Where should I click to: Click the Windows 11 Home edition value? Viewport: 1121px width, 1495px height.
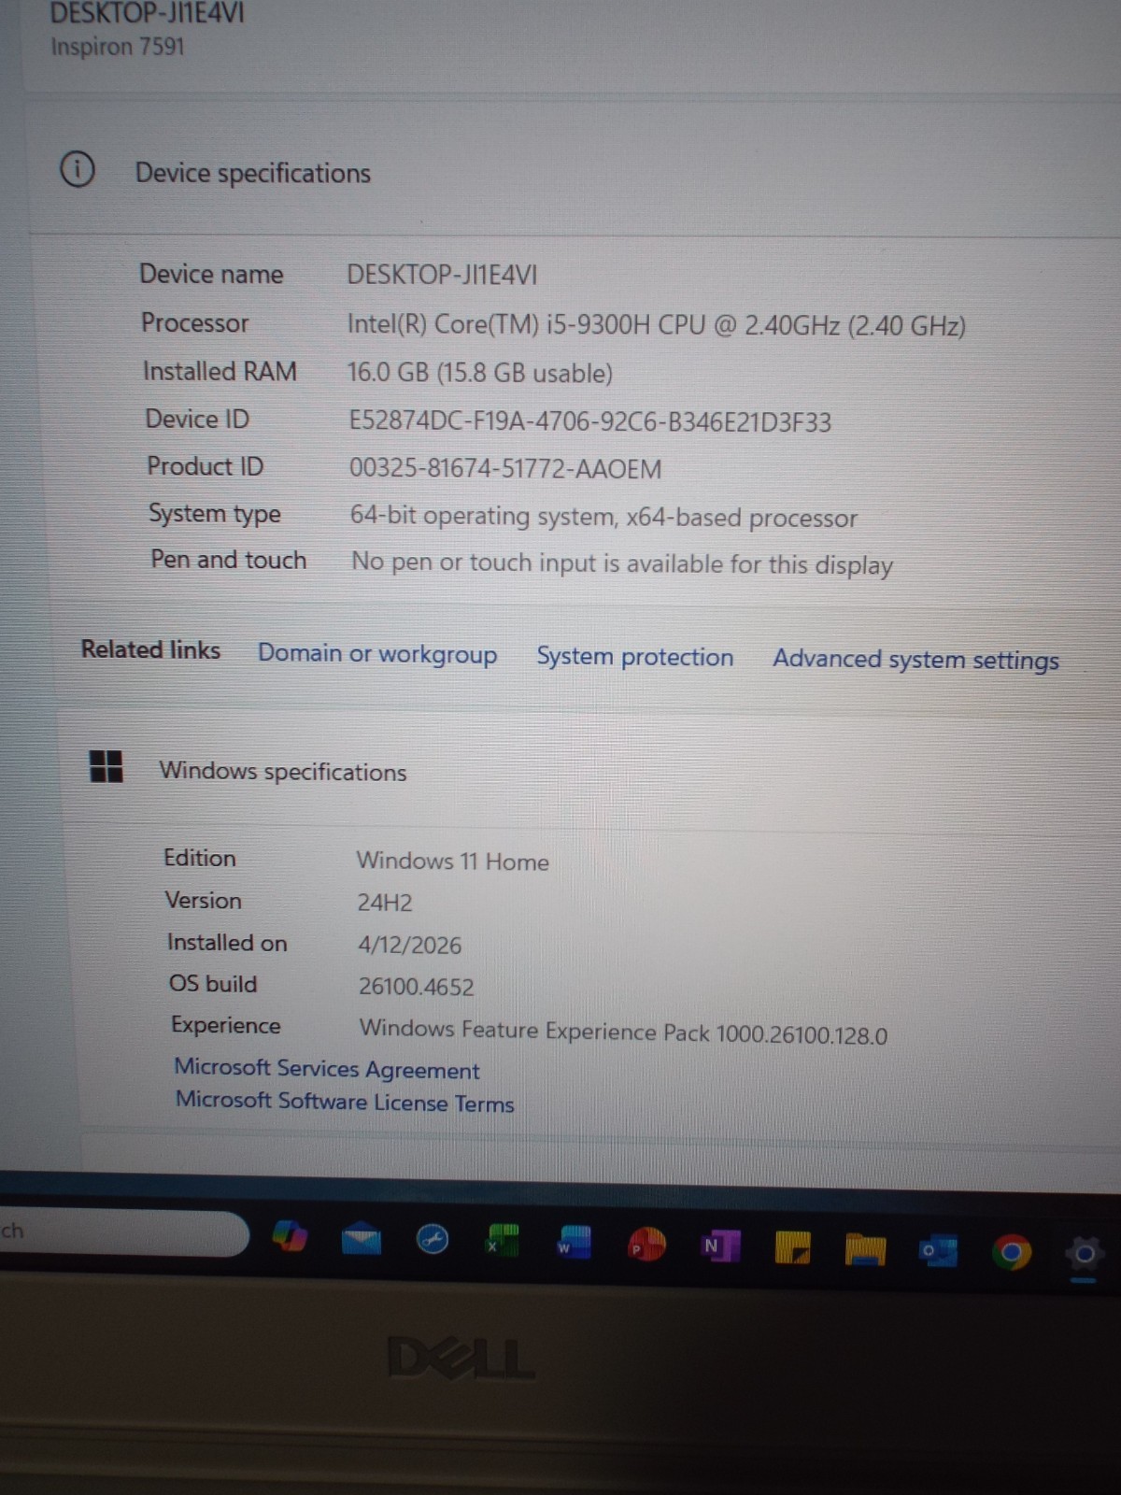pos(453,861)
